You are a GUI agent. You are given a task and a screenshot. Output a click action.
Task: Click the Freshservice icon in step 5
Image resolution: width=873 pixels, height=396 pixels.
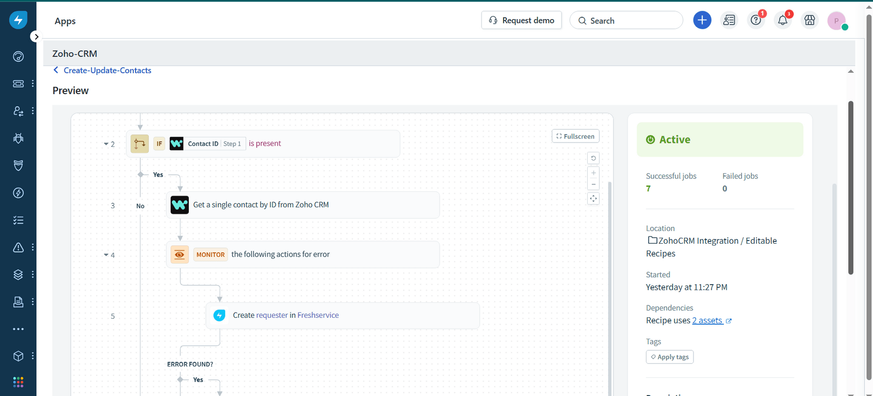[x=219, y=315]
